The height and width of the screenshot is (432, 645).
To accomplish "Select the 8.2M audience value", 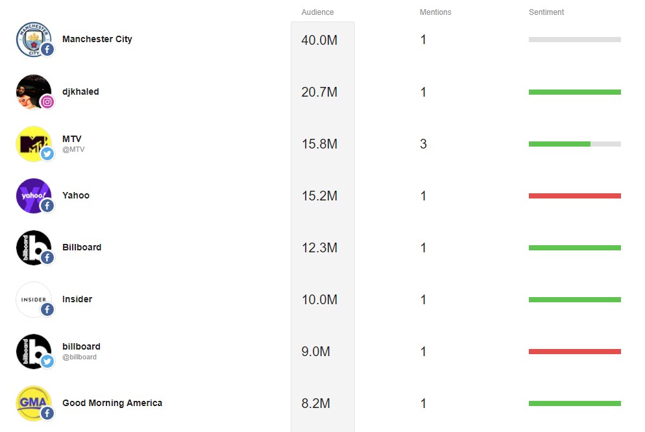I will pos(315,403).
